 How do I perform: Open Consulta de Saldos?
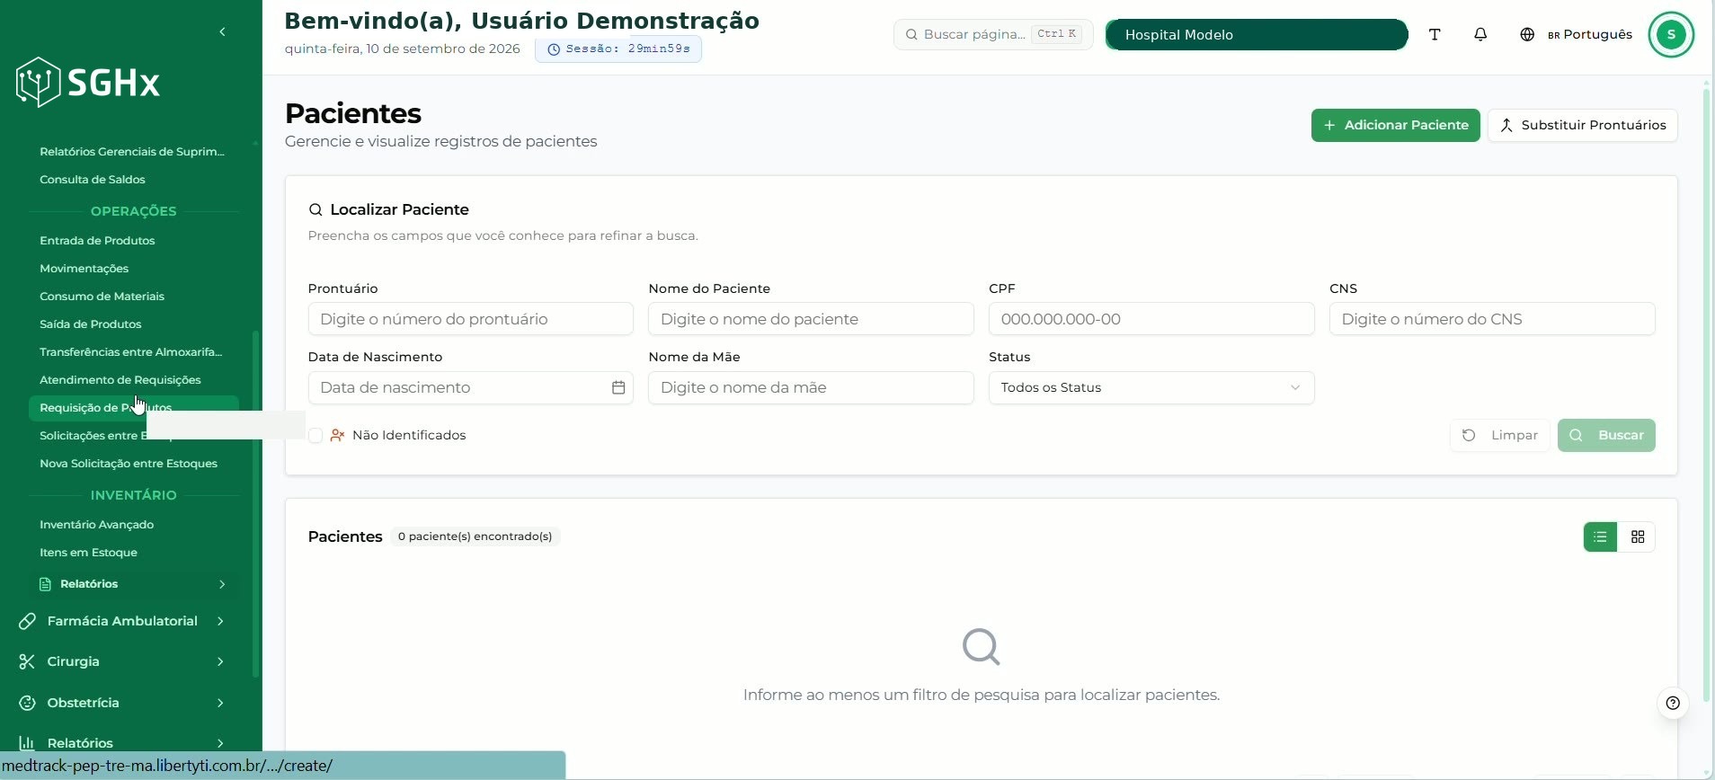pos(93,180)
